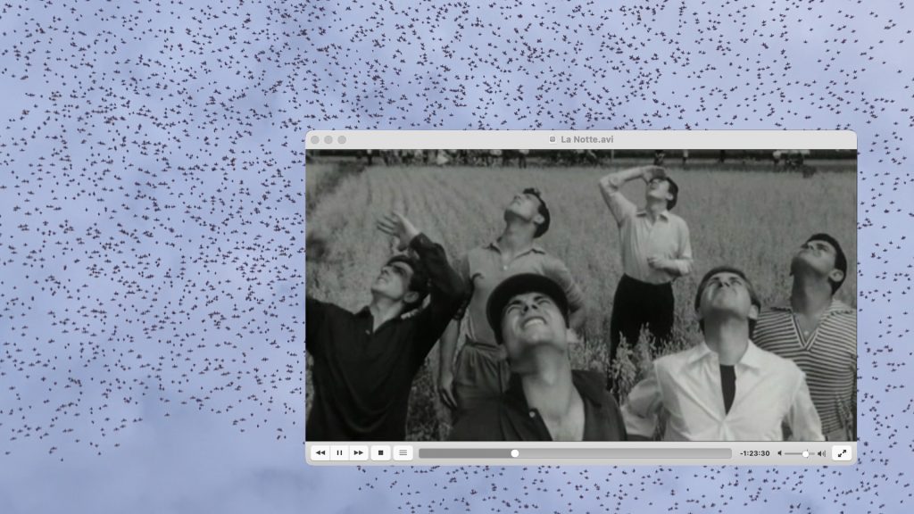Open the playlist with the list icon
Image resolution: width=914 pixels, height=514 pixels.
[x=403, y=452]
